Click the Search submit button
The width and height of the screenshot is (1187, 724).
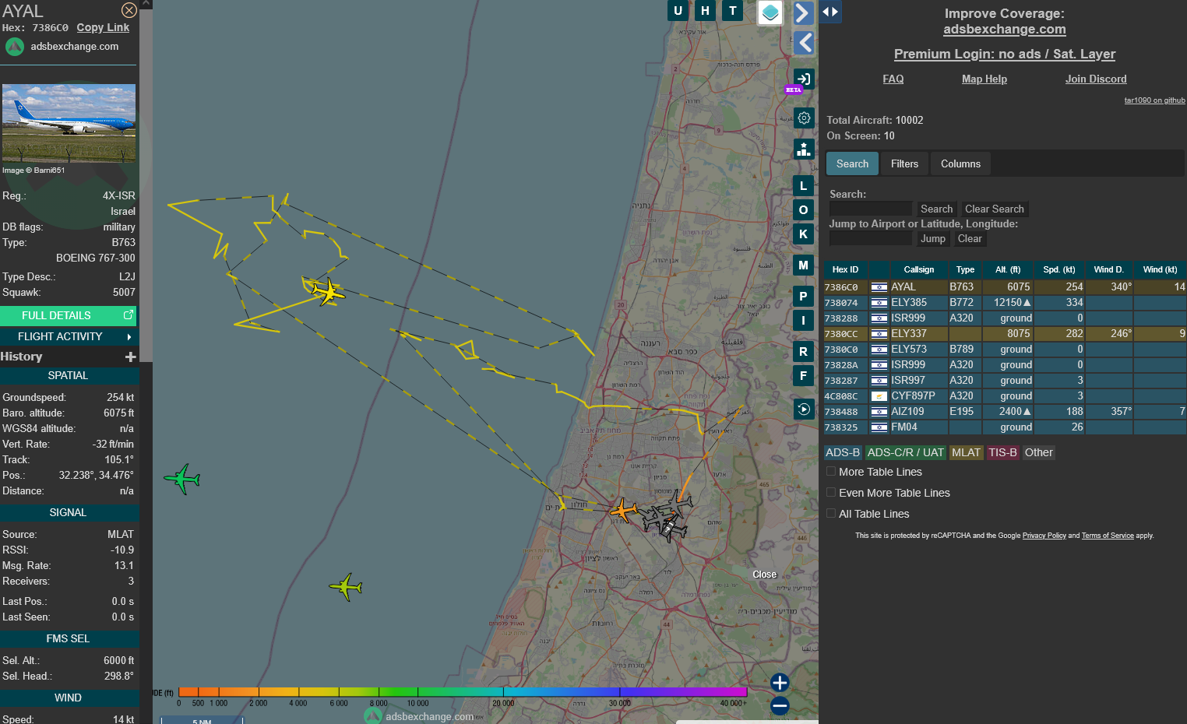(x=936, y=209)
